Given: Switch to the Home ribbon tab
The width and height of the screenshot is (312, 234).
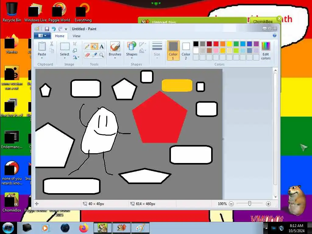Looking at the screenshot, I should point(60,36).
